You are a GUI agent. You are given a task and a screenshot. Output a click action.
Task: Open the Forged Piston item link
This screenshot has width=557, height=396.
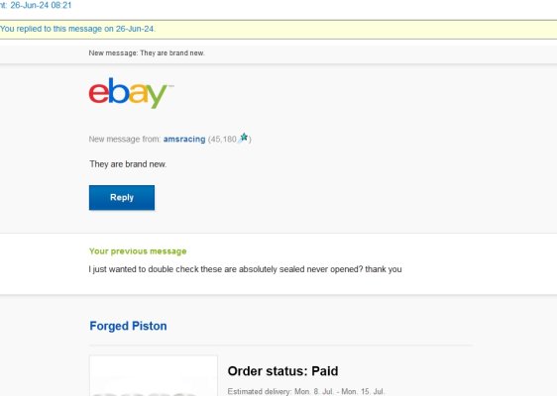[128, 326]
